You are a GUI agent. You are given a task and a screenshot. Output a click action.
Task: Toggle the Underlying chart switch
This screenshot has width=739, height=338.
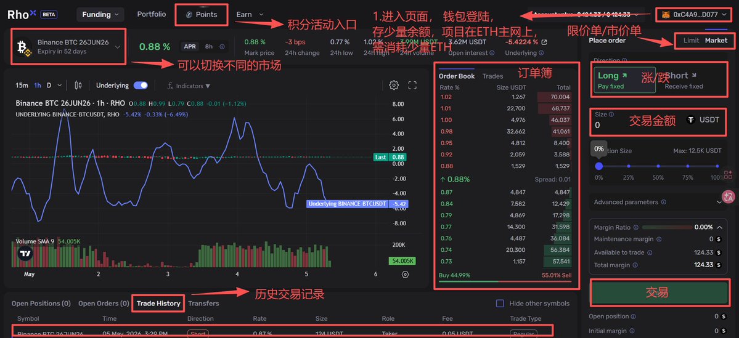[141, 85]
